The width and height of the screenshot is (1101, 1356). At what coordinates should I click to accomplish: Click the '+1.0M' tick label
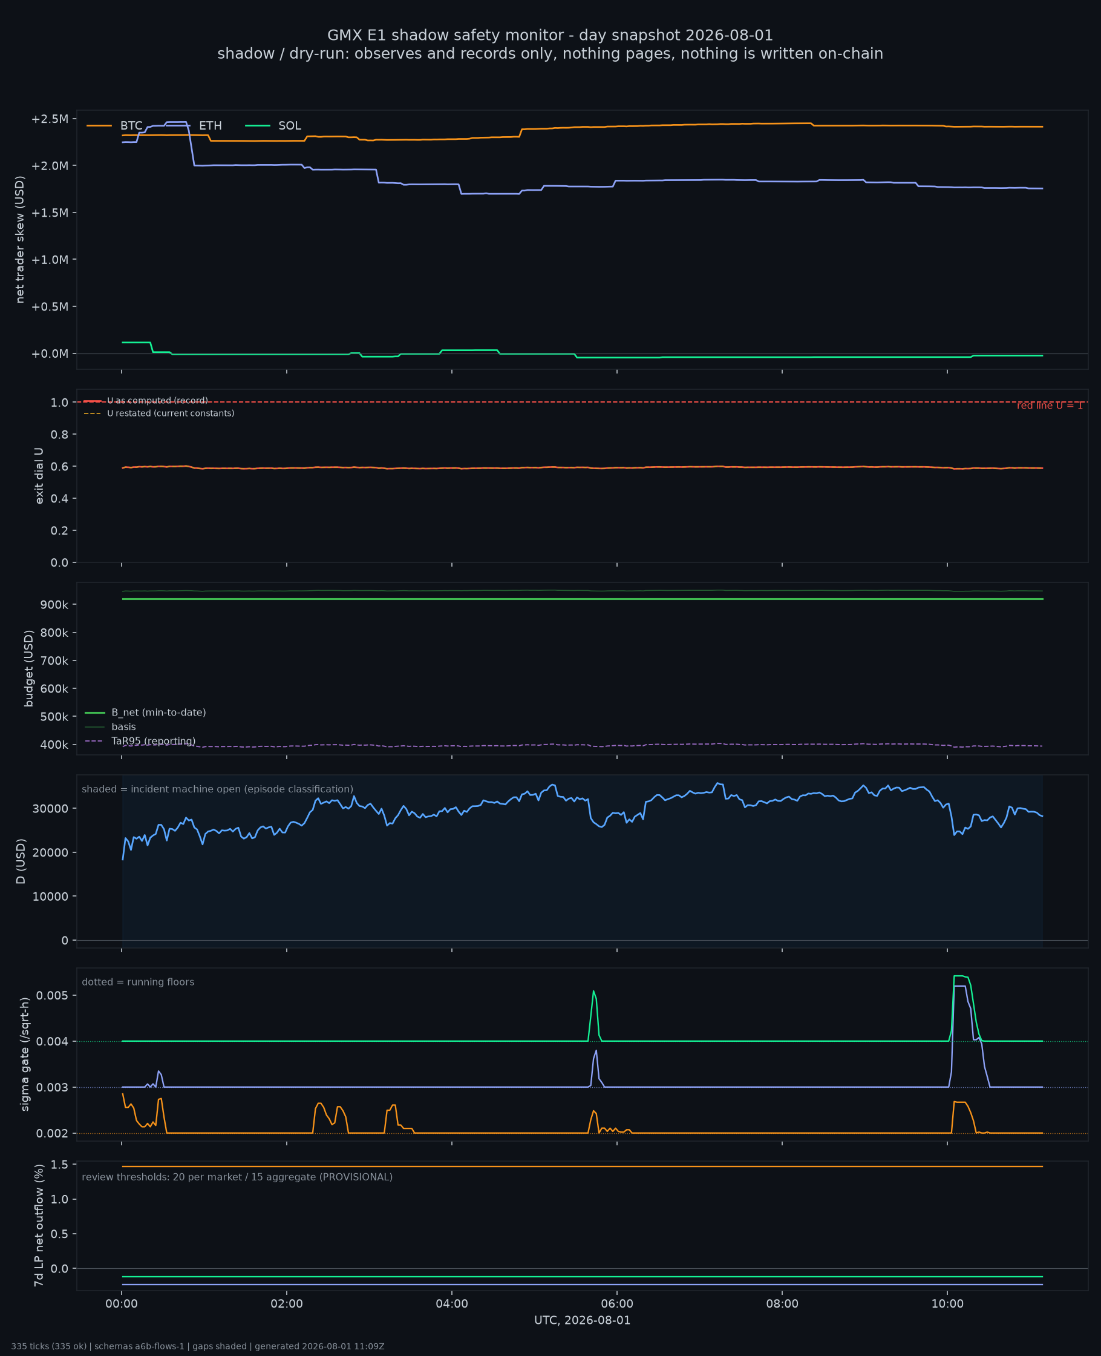click(x=50, y=260)
